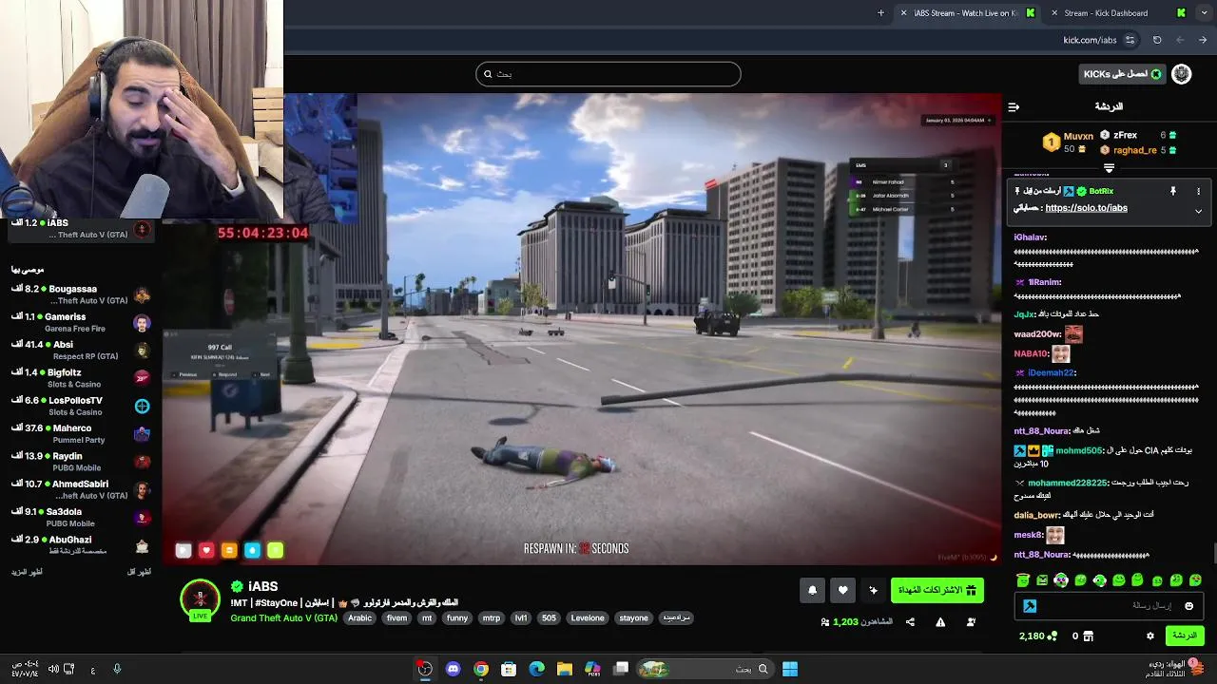The image size is (1217, 684).
Task: Click the green gifted subscriptions button
Action: pyautogui.click(x=937, y=590)
